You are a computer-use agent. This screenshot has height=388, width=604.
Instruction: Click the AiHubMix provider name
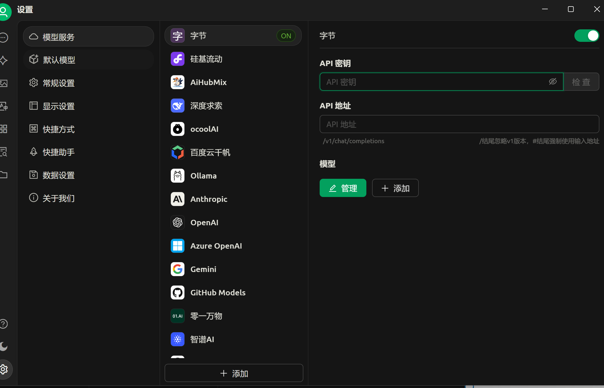coord(209,82)
